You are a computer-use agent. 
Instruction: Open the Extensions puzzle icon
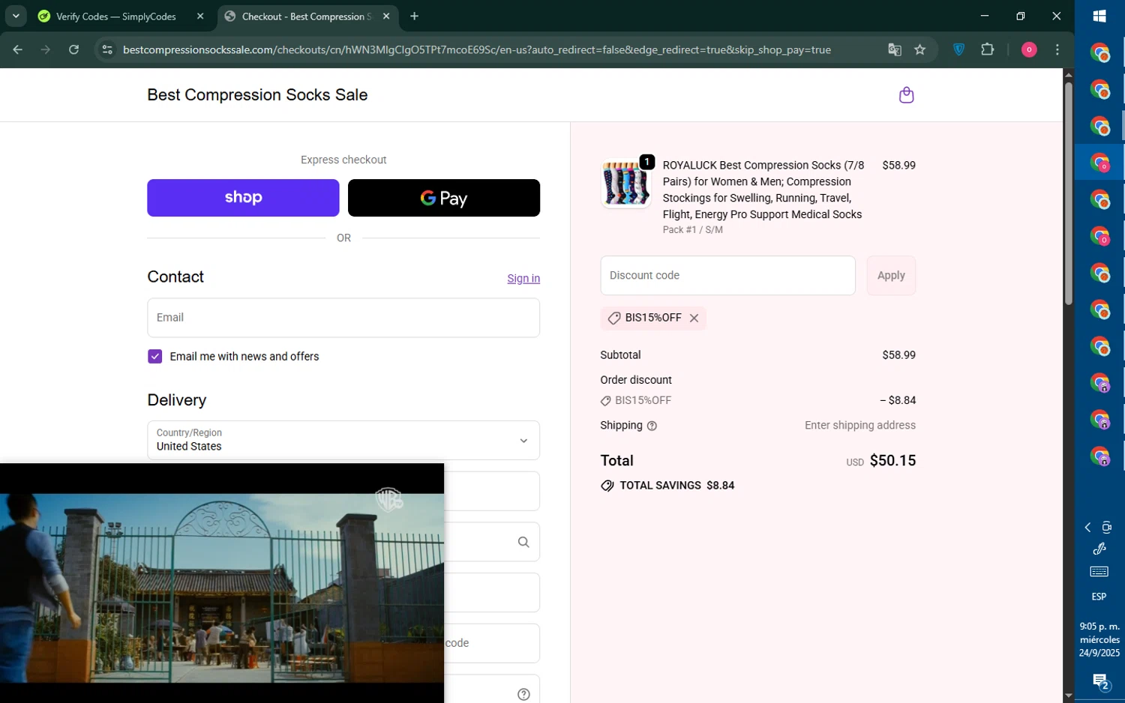coord(988,49)
